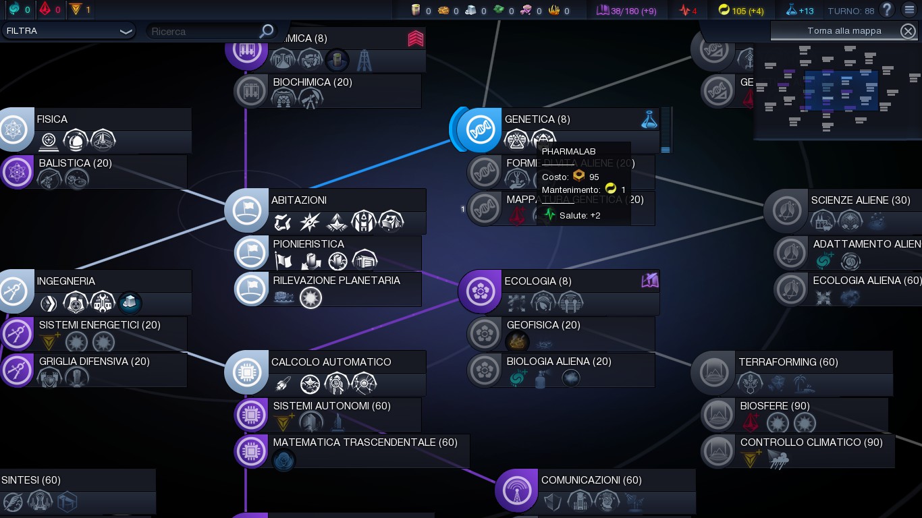Screen dimensions: 922x518
Task: Select the CONTROLLO CLIMATICO (90) tech
Action: (798, 451)
